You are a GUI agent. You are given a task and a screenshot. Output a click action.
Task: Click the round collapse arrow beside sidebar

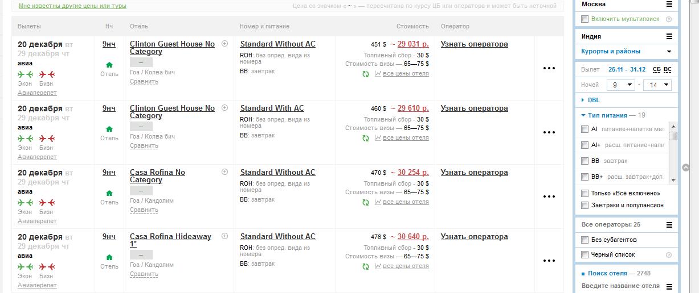tap(685, 168)
